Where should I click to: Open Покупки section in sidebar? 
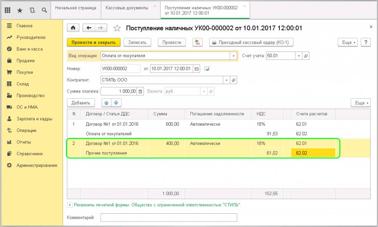coord(25,72)
